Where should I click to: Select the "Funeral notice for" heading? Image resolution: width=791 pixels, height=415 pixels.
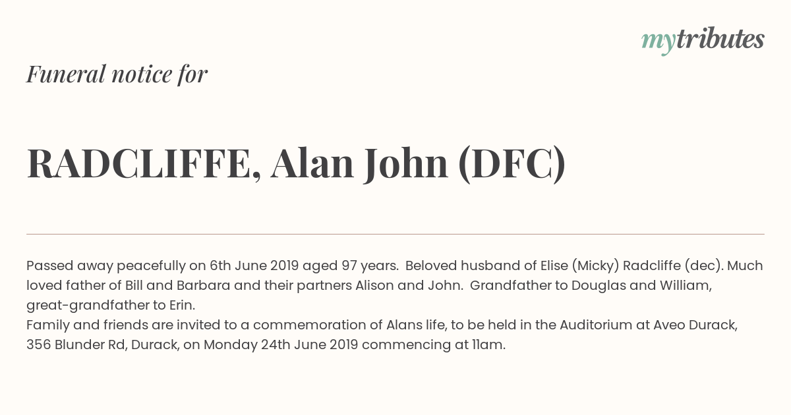point(117,74)
